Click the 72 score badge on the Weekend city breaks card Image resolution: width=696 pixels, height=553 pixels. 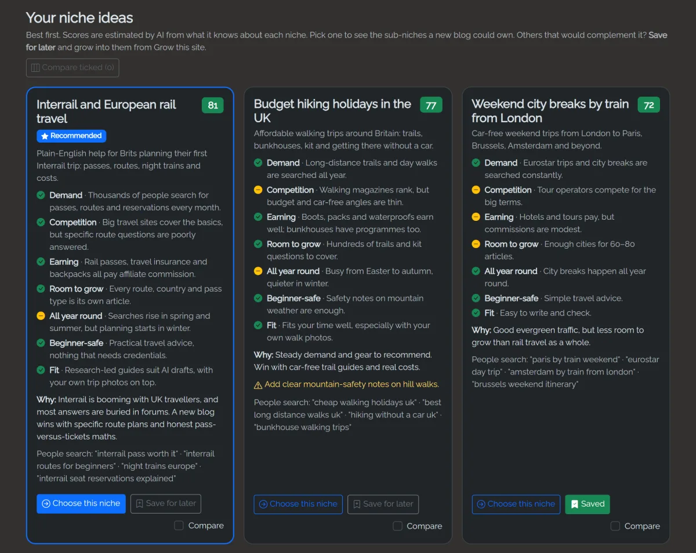[649, 105]
